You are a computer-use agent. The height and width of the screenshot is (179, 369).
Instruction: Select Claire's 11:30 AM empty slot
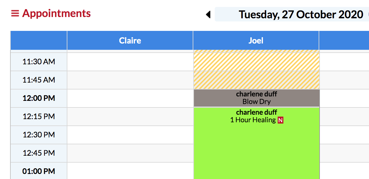(130, 62)
